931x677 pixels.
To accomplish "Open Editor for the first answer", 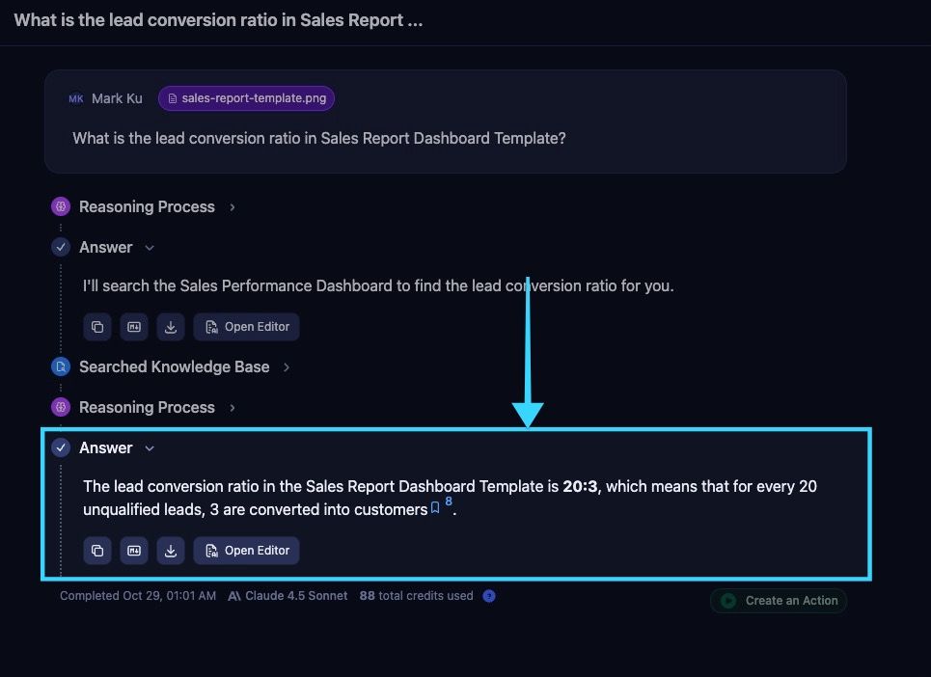I will coord(247,327).
